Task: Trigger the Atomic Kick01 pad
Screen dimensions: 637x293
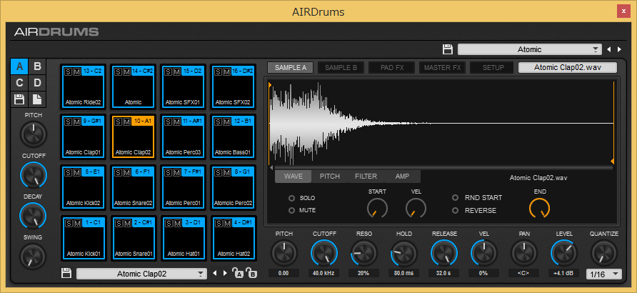Action: [84, 240]
